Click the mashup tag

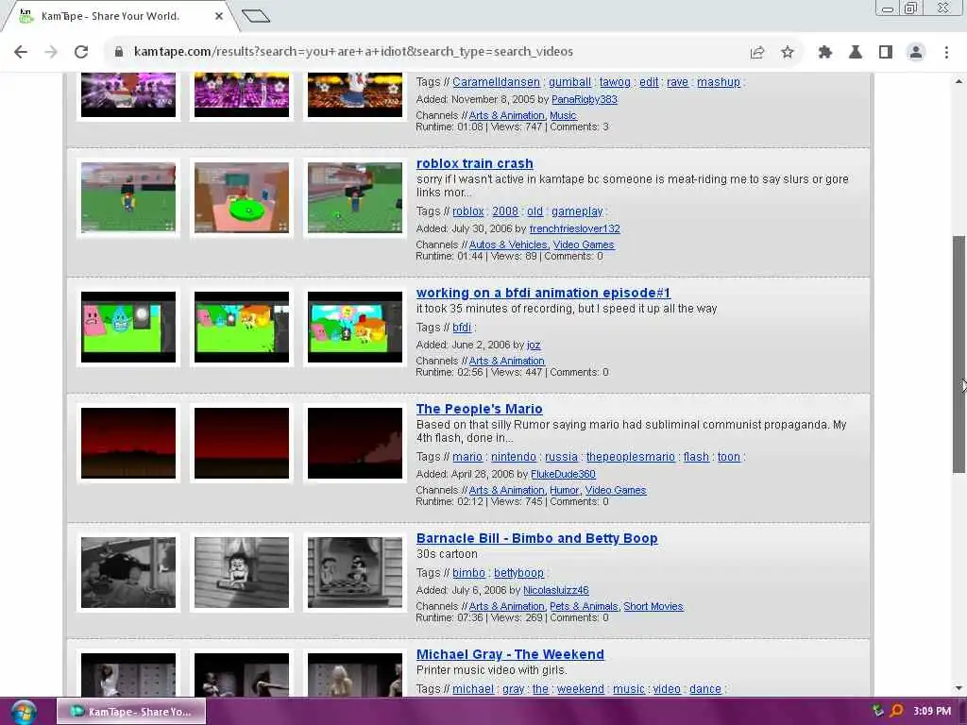coord(718,82)
